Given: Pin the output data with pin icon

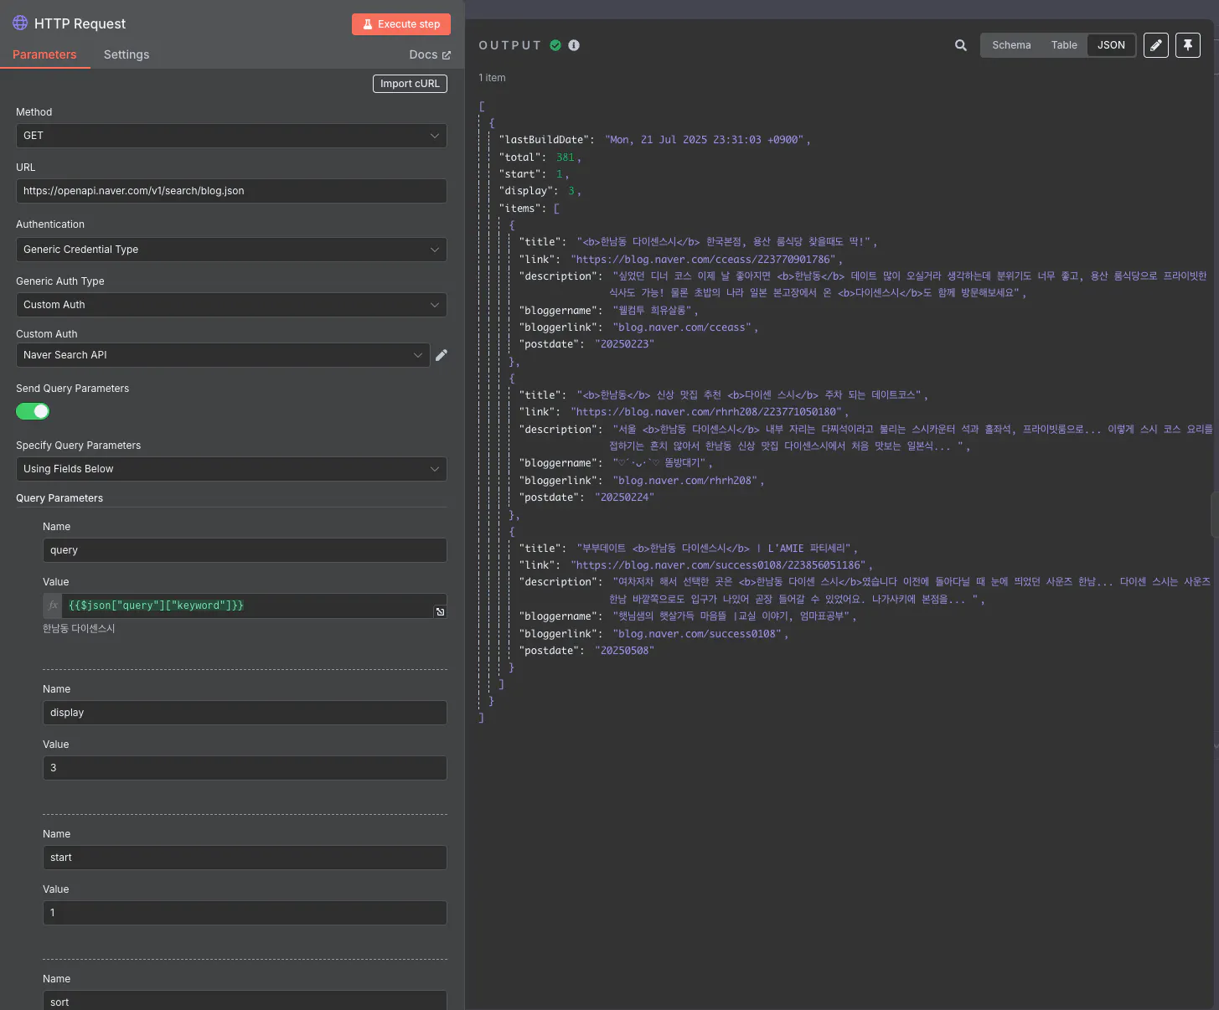Looking at the screenshot, I should coord(1187,45).
